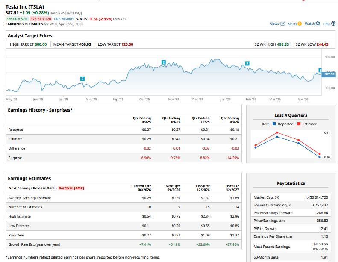Screen dimensions: 338x262
Task: Click the green bid box 376.00 x 520
Action: point(17,19)
